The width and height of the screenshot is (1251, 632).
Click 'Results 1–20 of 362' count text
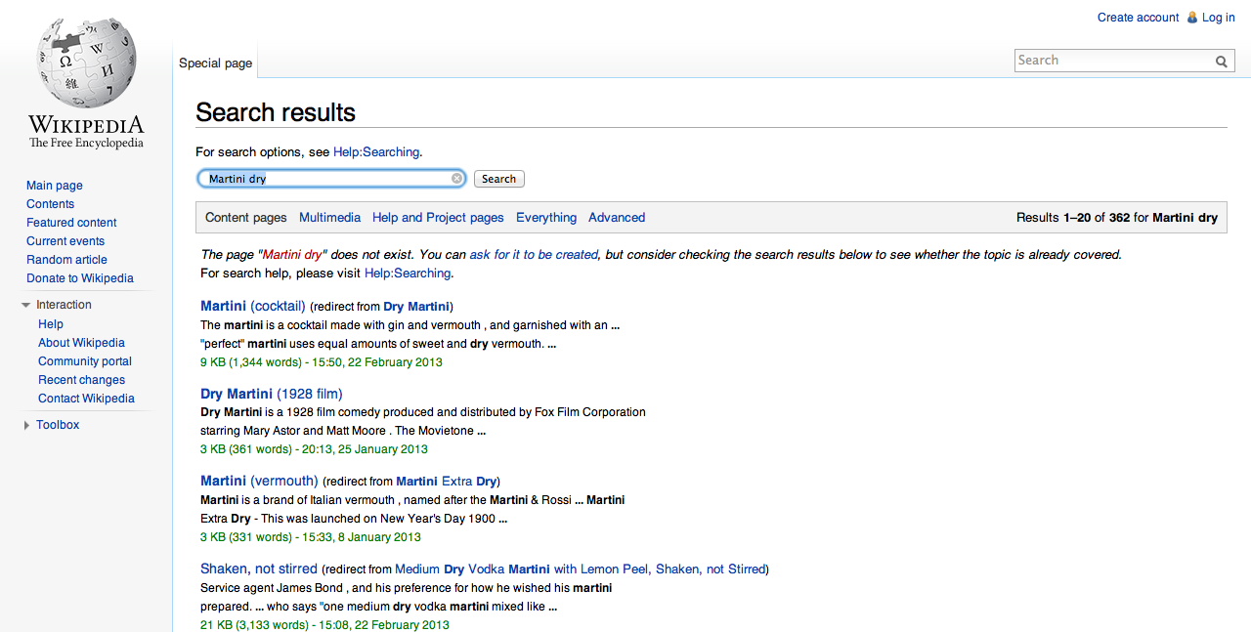(1073, 218)
